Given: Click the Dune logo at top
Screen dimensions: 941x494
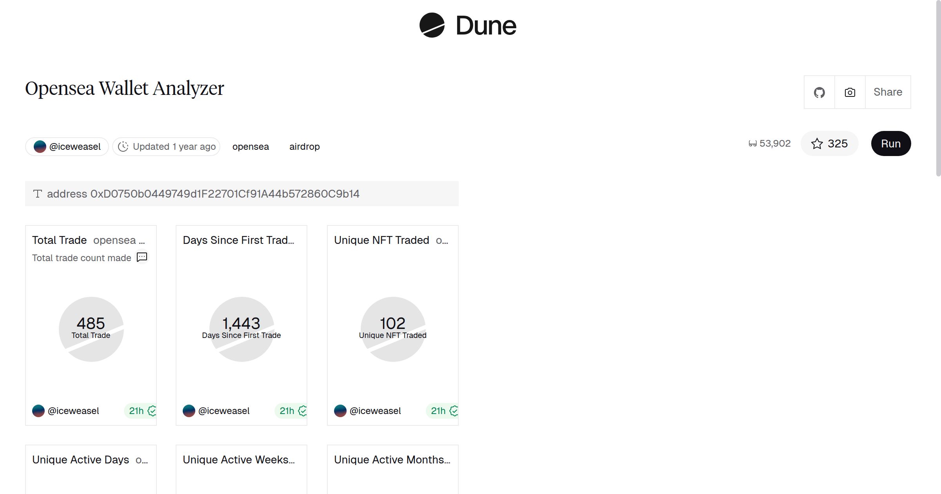Looking at the screenshot, I should tap(467, 25).
